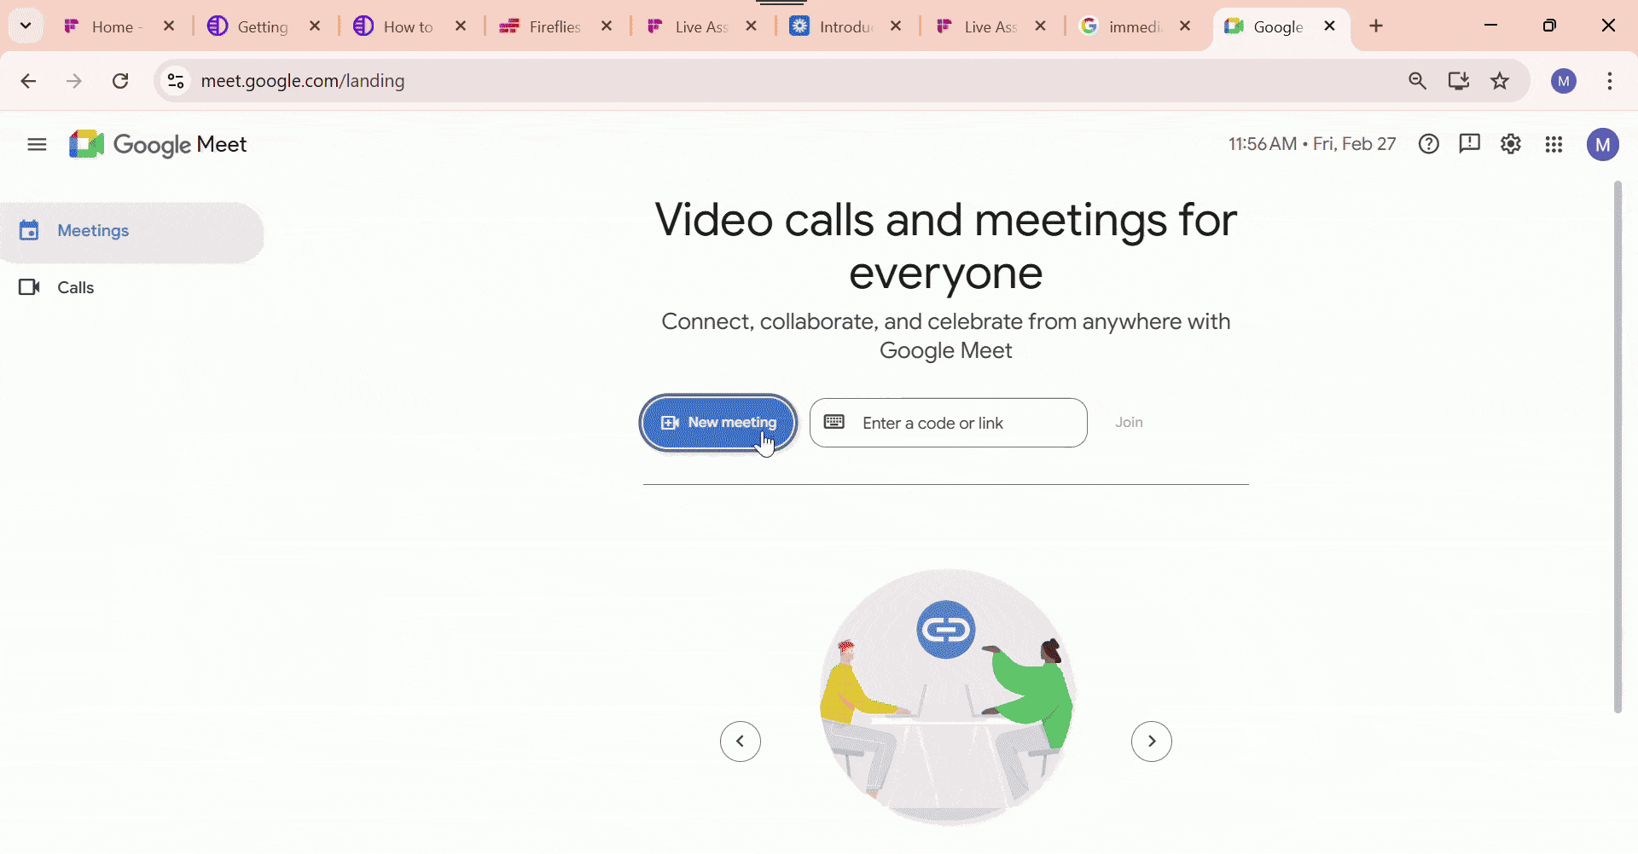Show the previous carousel slide
Image resolution: width=1638 pixels, height=854 pixels.
(740, 741)
